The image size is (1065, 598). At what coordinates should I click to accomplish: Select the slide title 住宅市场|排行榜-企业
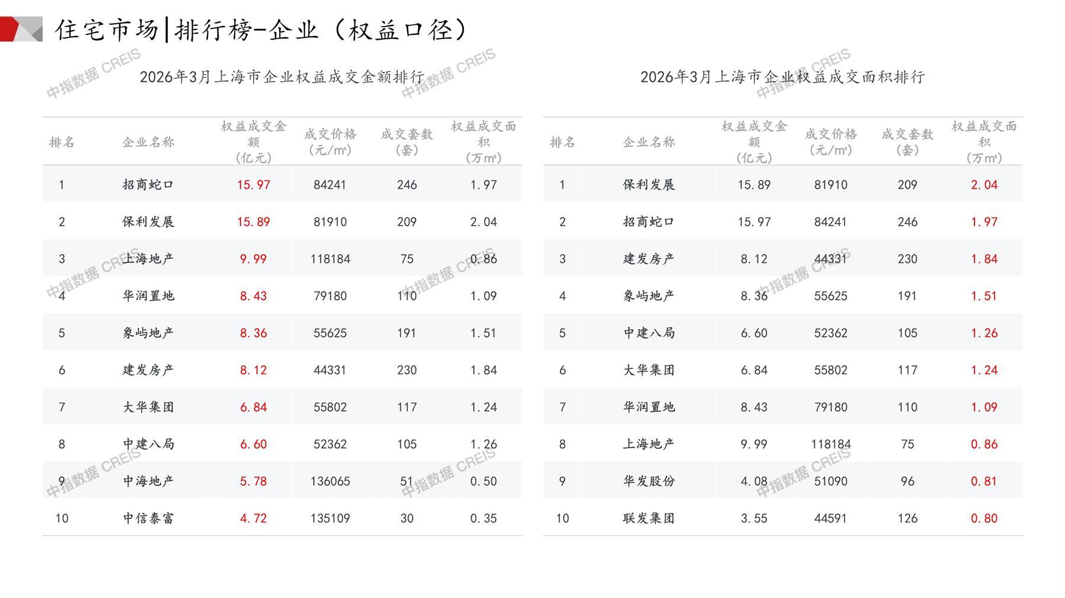tap(261, 30)
